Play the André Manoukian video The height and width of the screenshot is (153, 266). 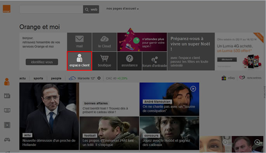[193, 89]
